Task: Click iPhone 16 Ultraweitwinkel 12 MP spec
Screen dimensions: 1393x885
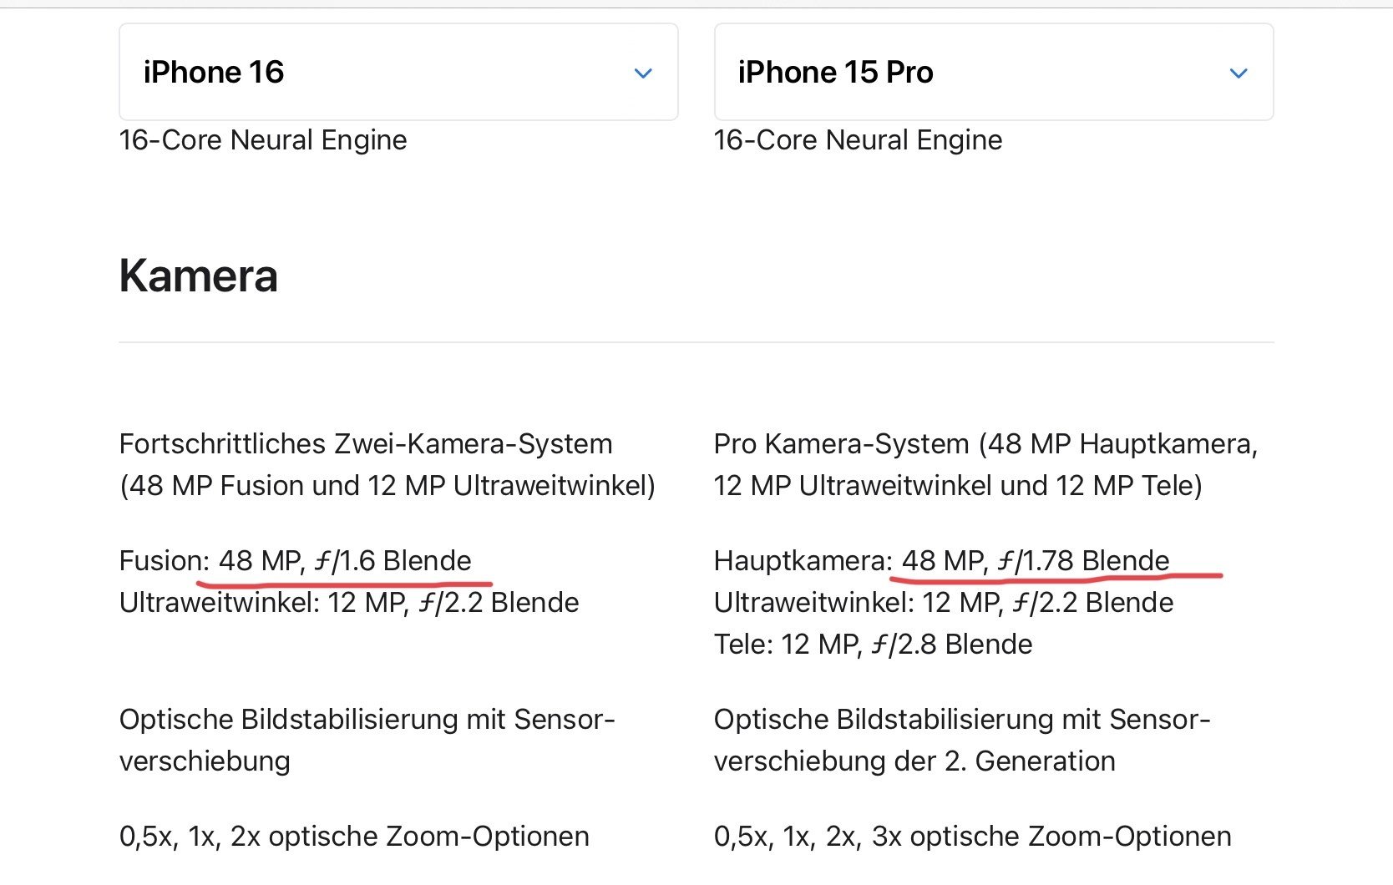Action: tap(349, 602)
